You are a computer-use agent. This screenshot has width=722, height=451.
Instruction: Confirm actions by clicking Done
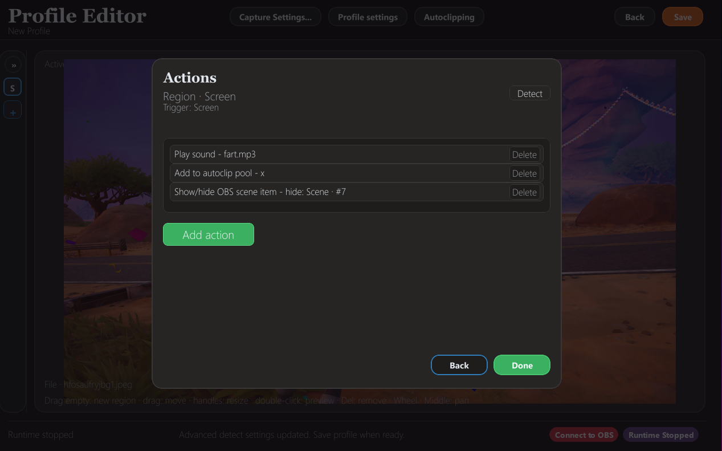(x=521, y=365)
